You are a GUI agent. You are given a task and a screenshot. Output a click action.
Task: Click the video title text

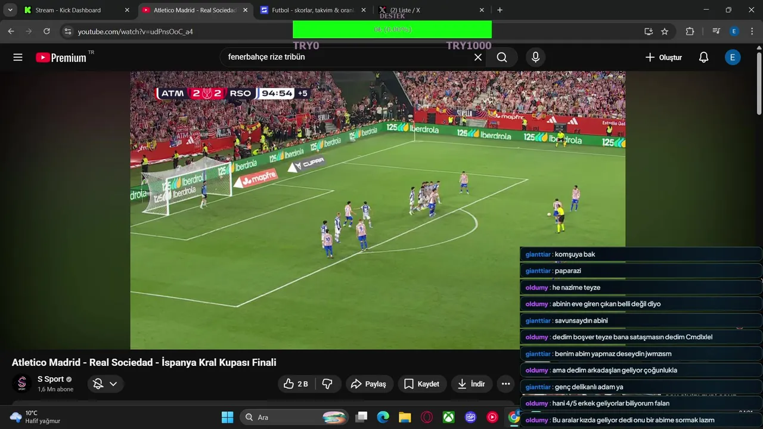144,362
